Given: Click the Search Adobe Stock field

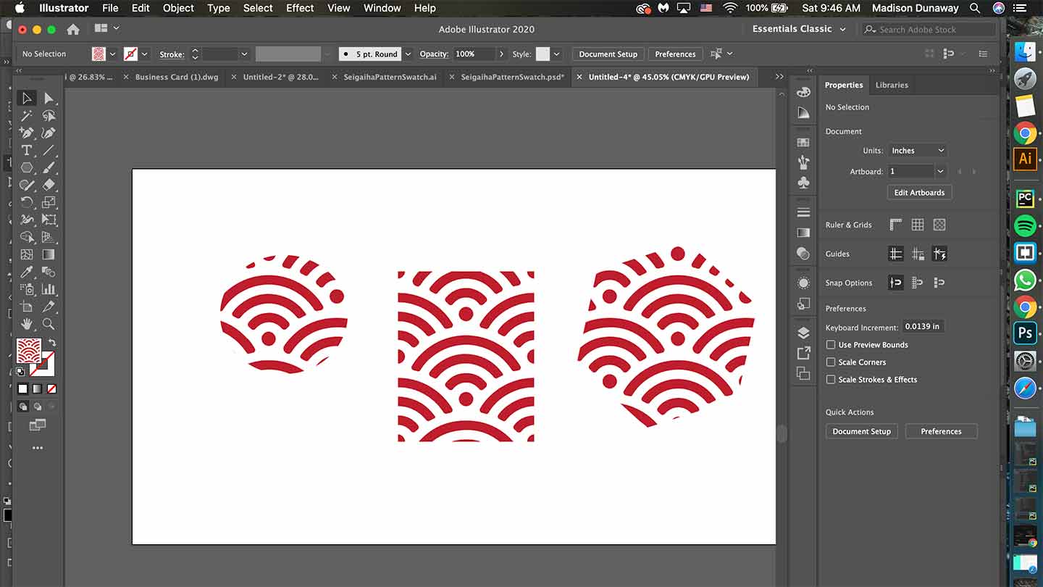Looking at the screenshot, I should (930, 30).
